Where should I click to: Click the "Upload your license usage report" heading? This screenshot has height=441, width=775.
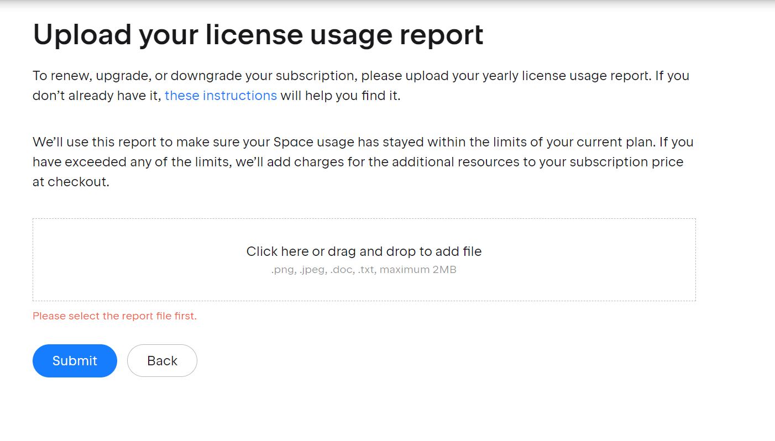(x=259, y=34)
